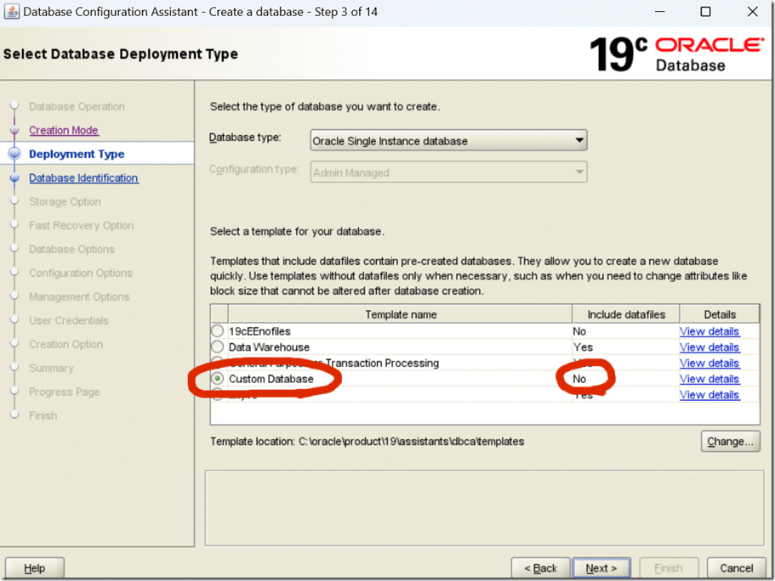Click Change to modify template location
This screenshot has height=581, width=775.
730,442
